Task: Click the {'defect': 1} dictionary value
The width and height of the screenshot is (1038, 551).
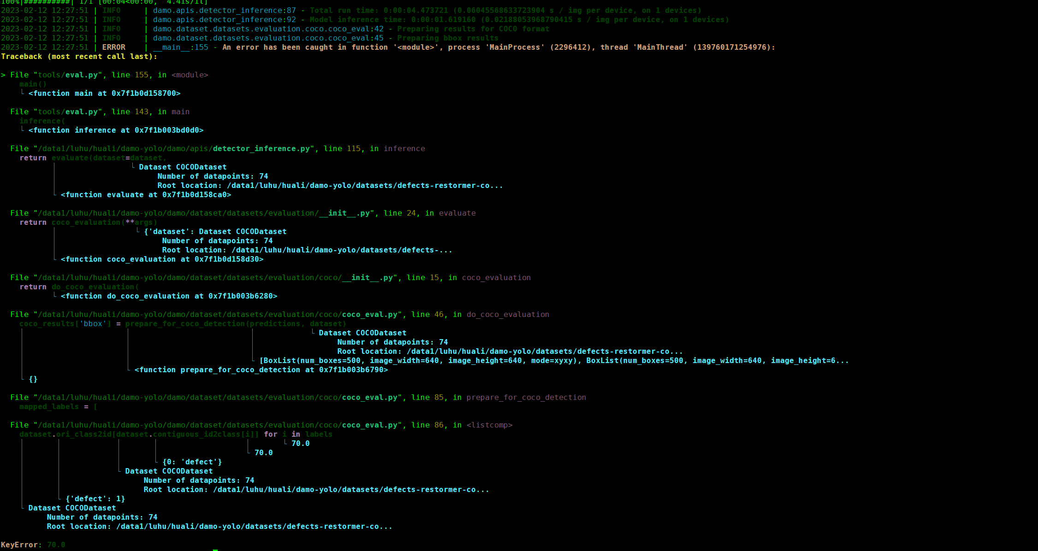Action: [x=95, y=498]
